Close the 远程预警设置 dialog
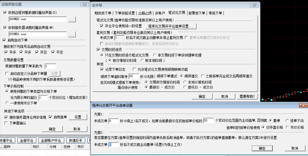Image resolution: width=308 pixels, height=156 pixels. [x=84, y=4]
